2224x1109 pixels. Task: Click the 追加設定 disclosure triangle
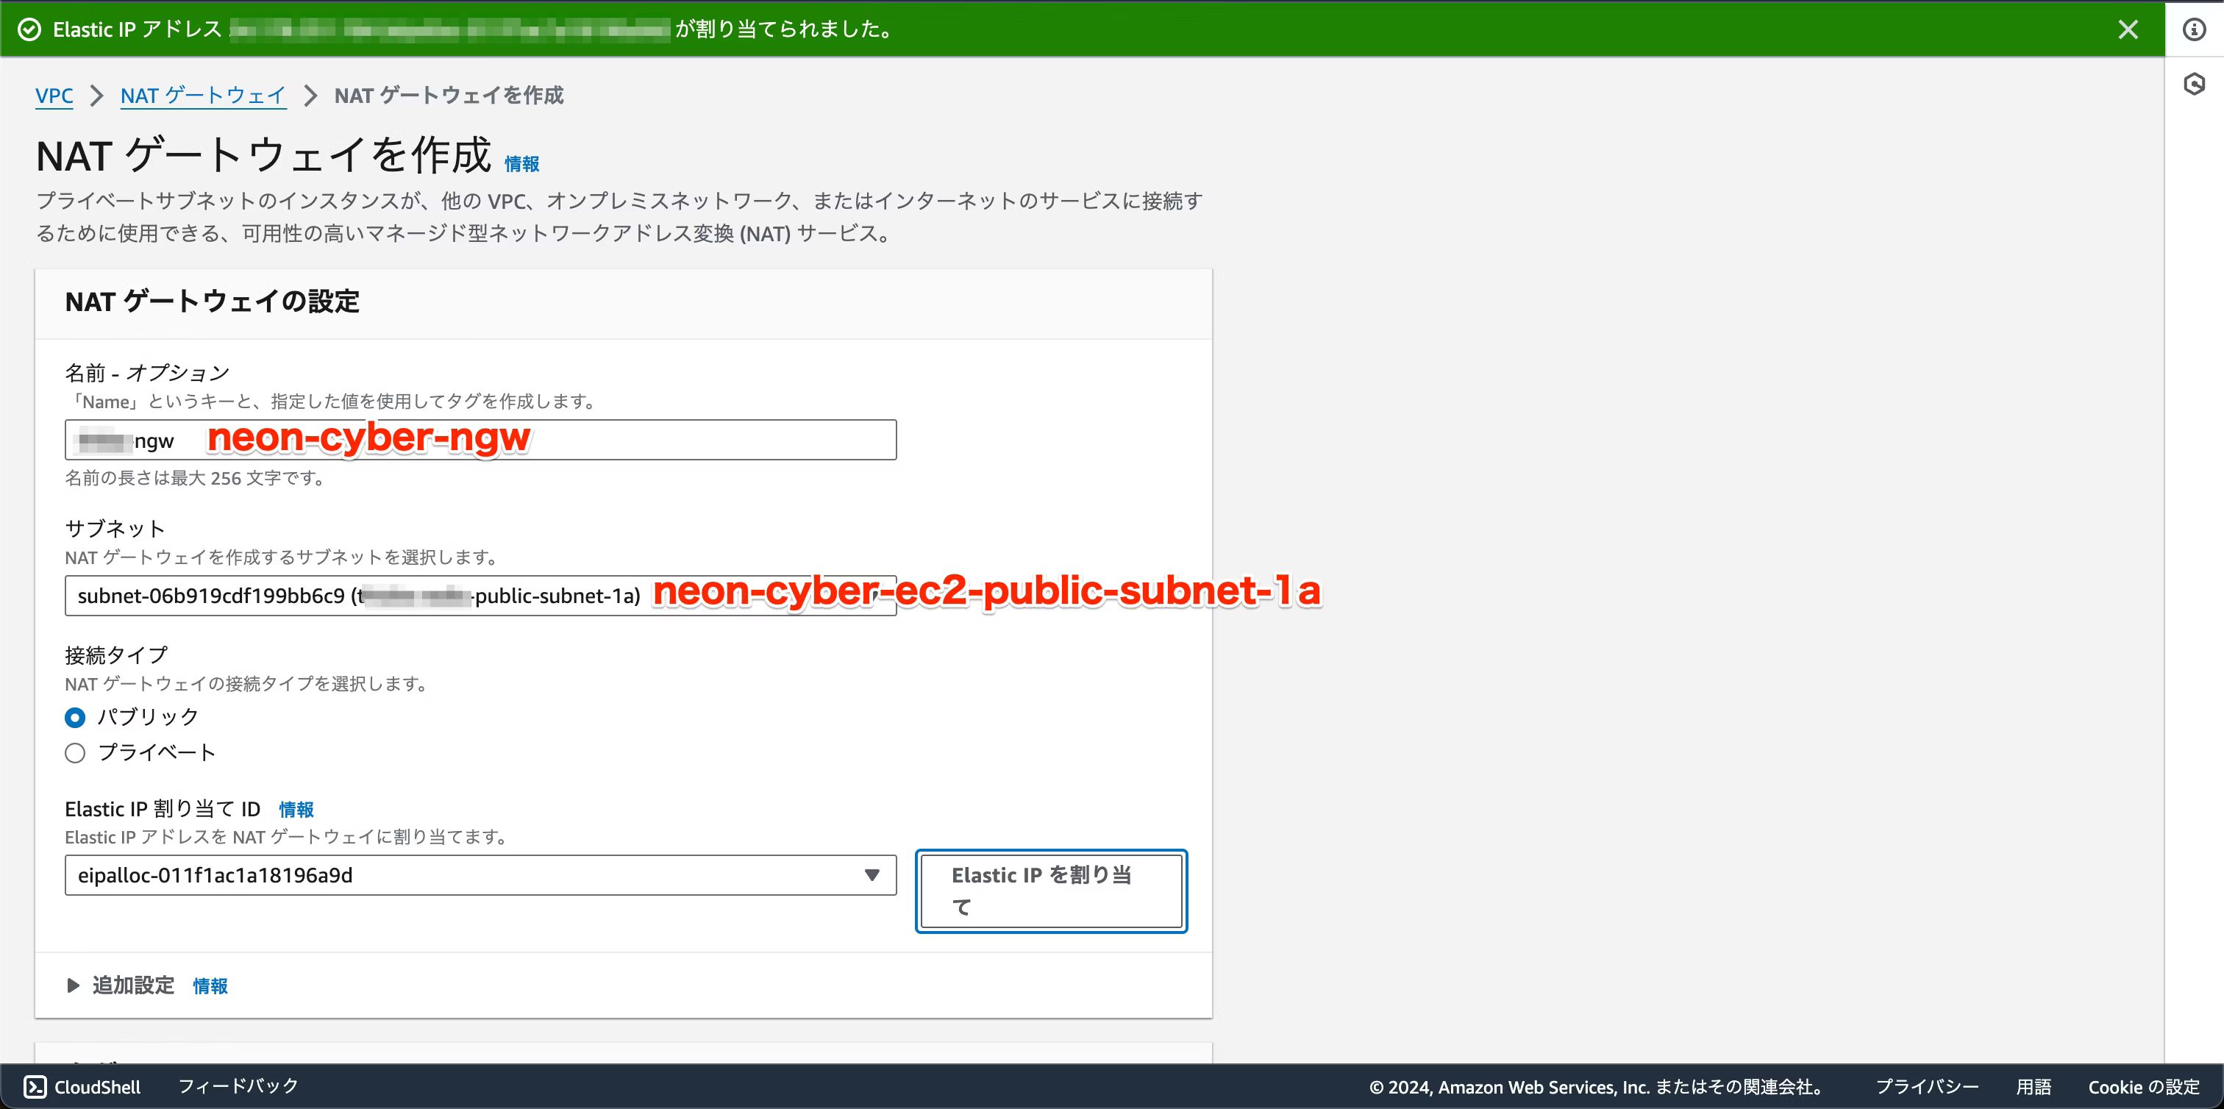click(74, 985)
